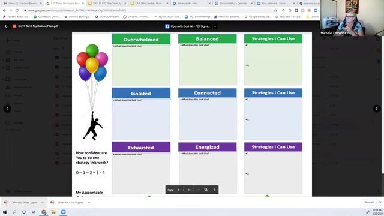Screen dimensions: 384x216
Task: Click the taskbar clock and date
Action: coord(377,212)
